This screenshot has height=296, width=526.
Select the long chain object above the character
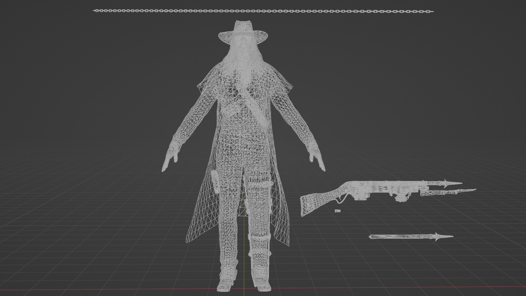[x=263, y=11]
